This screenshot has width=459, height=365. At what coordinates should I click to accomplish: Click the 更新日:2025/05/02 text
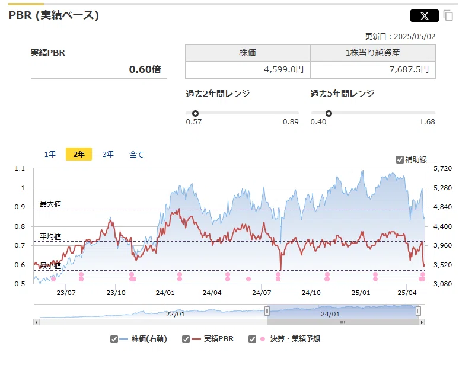click(400, 37)
